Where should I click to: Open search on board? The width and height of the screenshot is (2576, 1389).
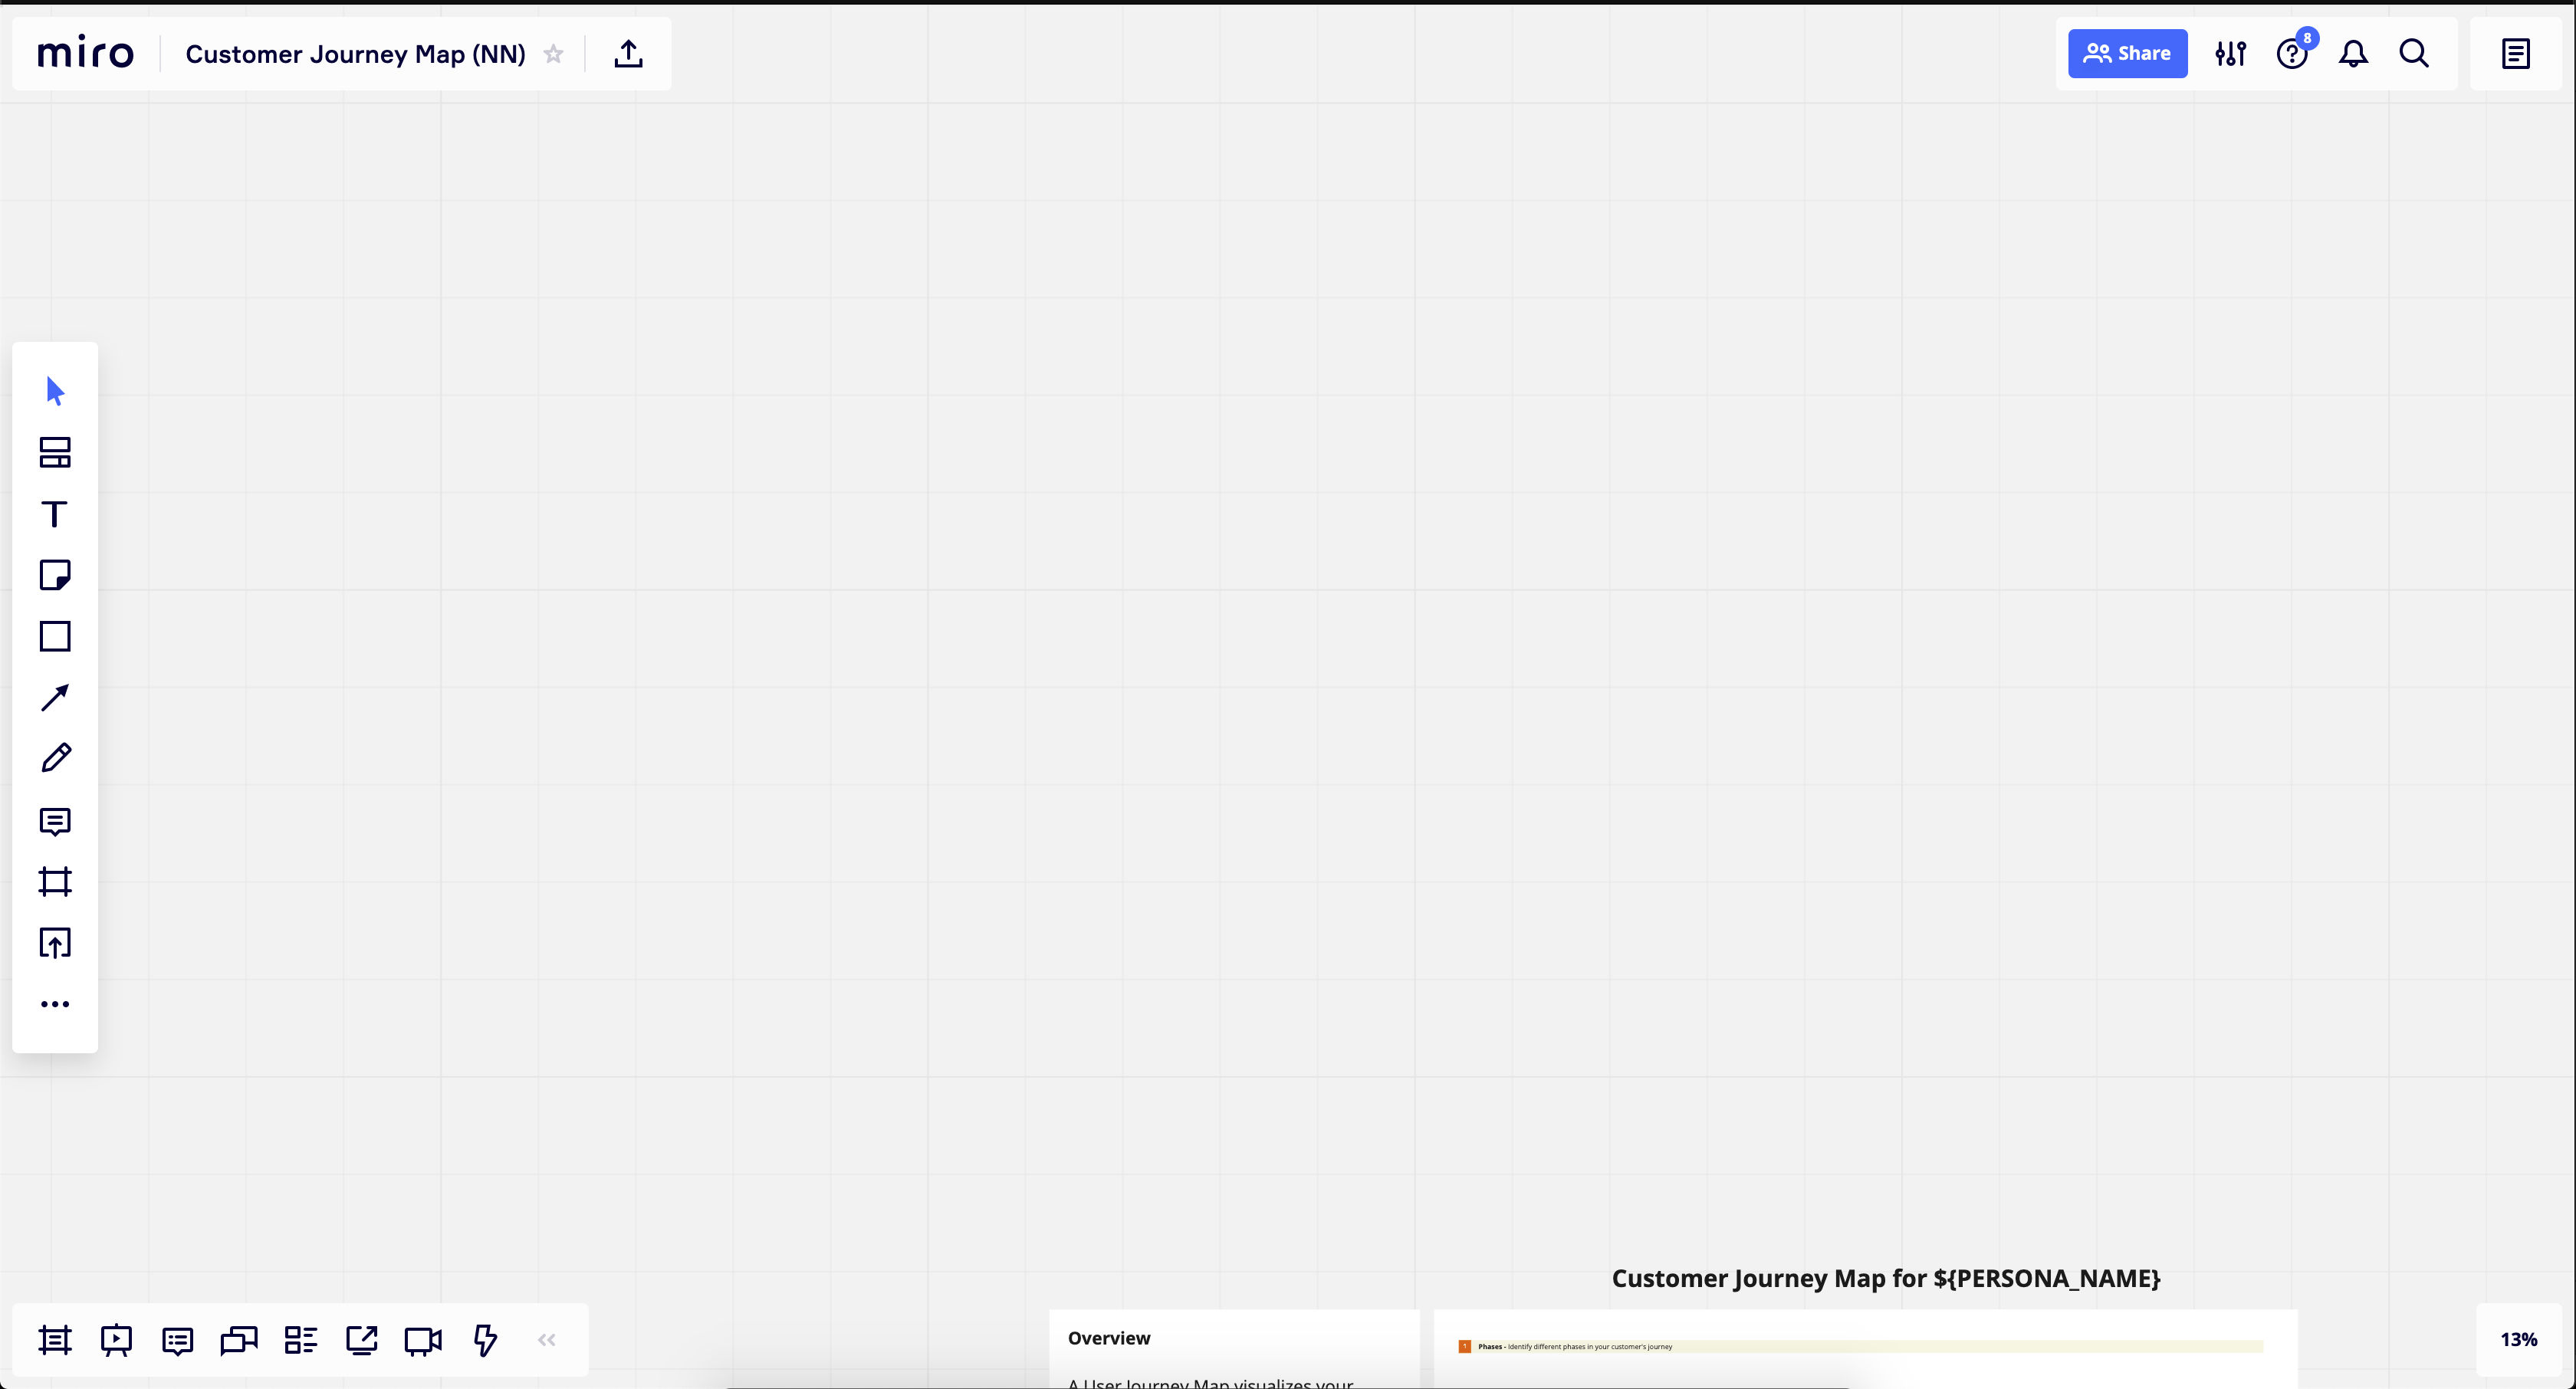2414,54
